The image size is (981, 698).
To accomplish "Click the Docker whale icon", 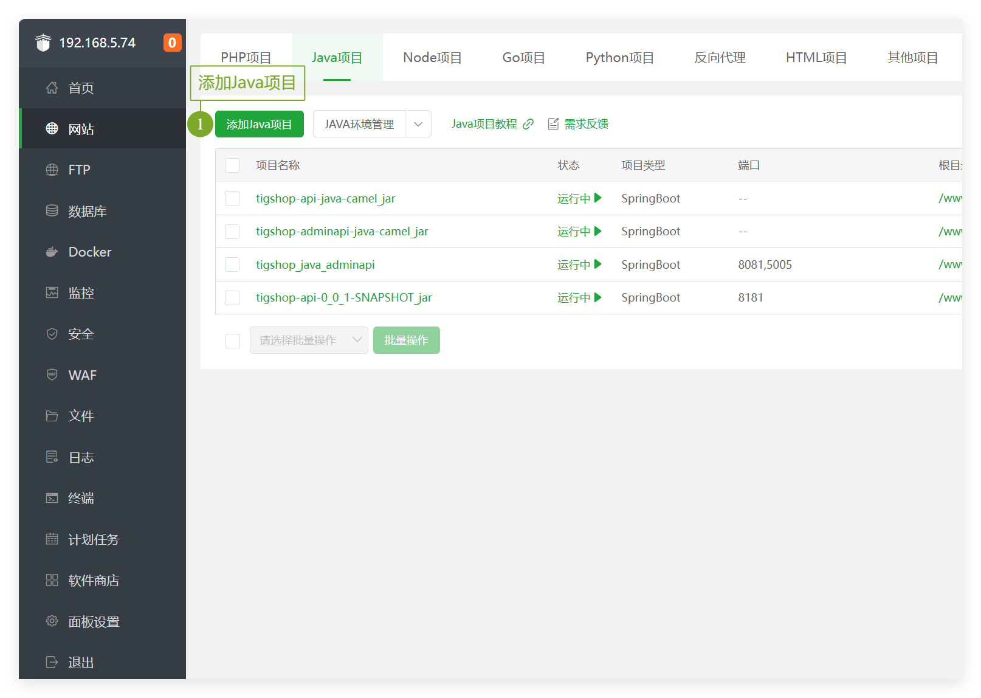I will [x=52, y=252].
